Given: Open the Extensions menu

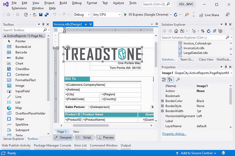Looking at the screenshot, I should (19, 8).
